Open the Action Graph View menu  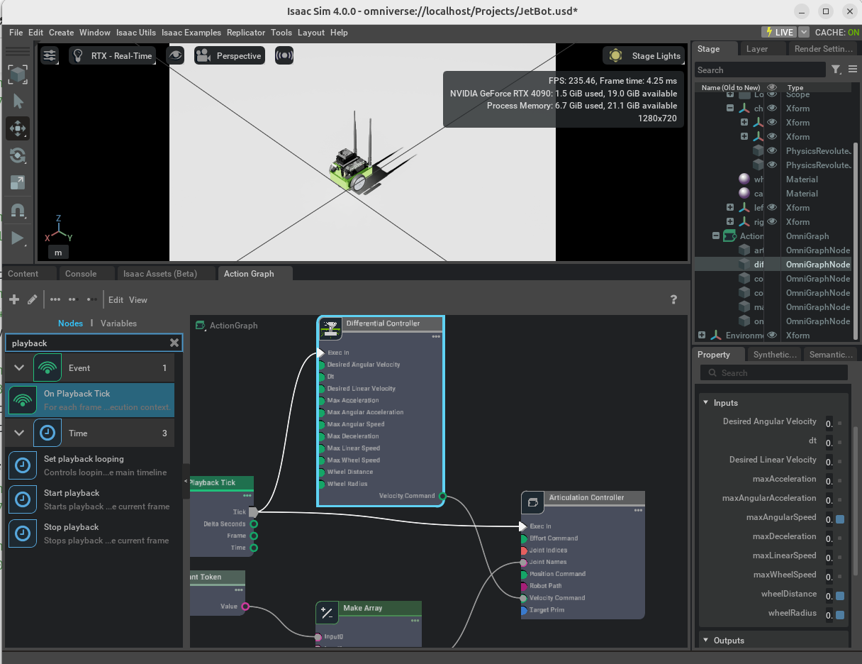(x=138, y=300)
